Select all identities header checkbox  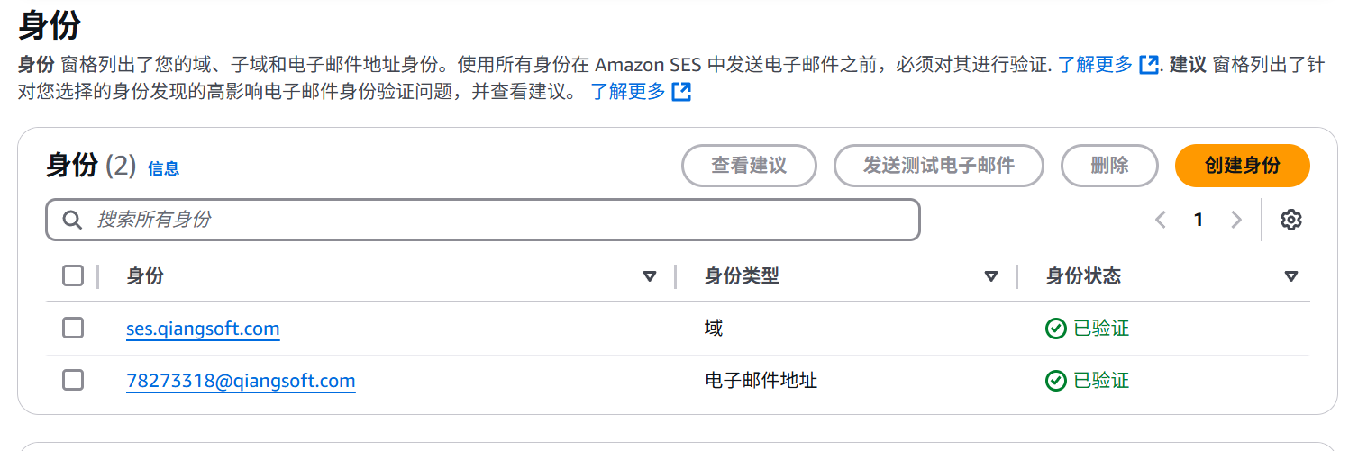73,275
